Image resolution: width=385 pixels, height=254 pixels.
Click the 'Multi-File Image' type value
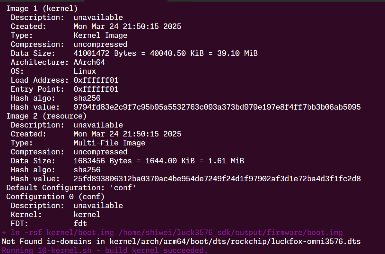(109, 143)
